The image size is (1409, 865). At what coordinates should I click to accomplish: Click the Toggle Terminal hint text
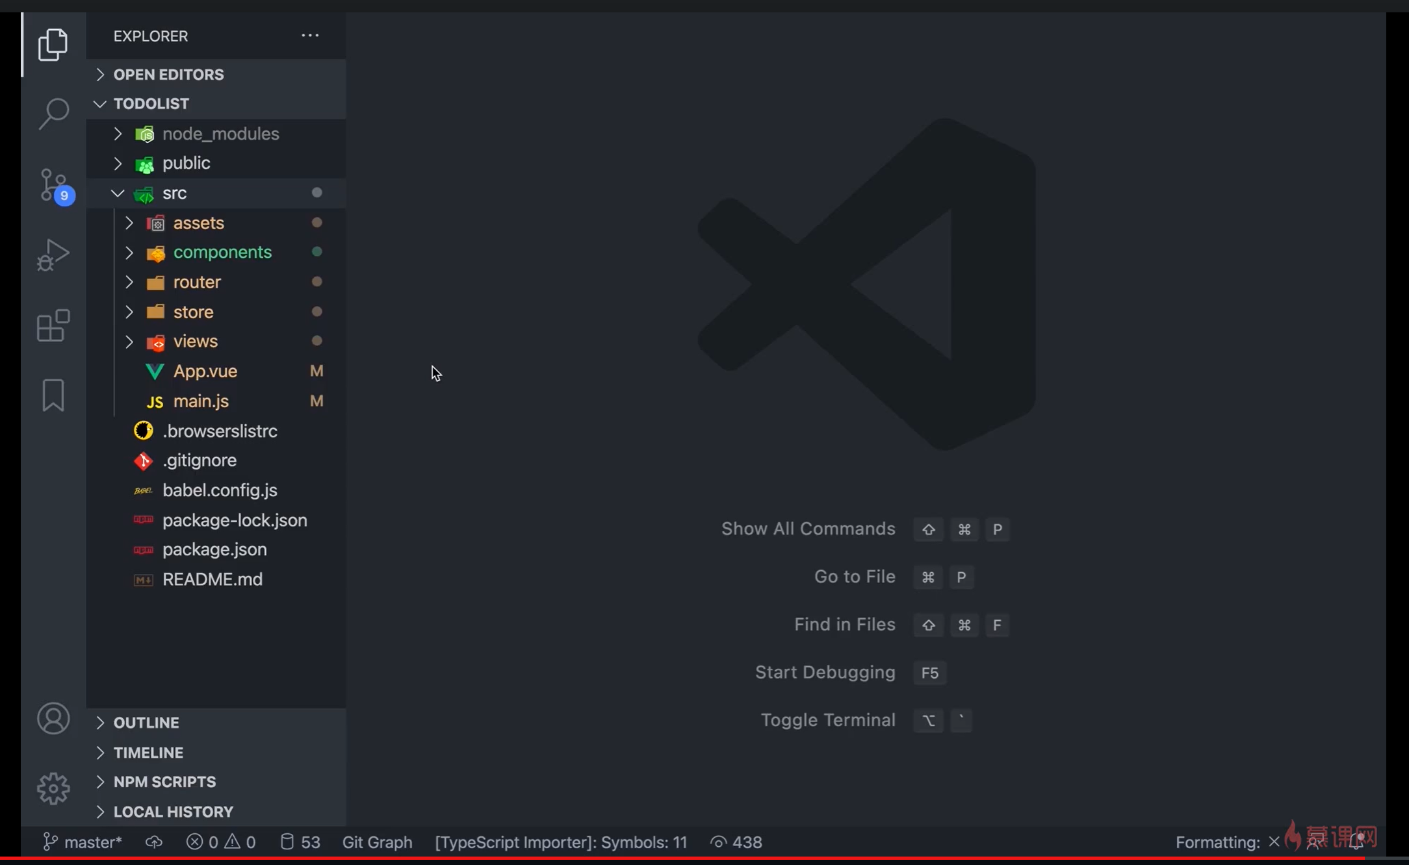click(828, 720)
